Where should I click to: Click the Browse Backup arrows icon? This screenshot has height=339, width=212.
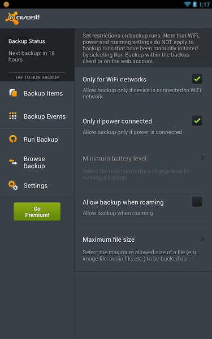[13, 162]
